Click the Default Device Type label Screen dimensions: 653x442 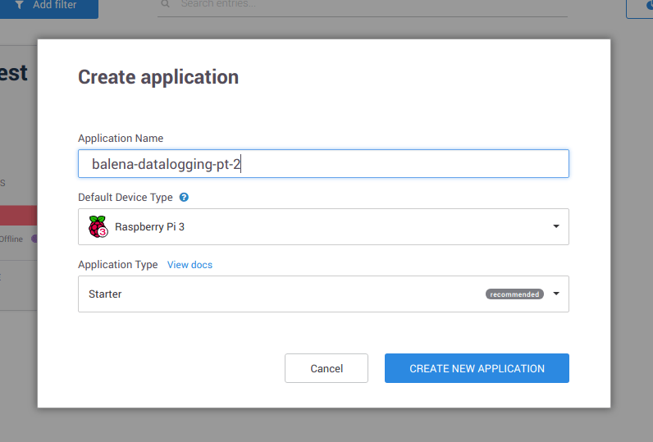[126, 198]
